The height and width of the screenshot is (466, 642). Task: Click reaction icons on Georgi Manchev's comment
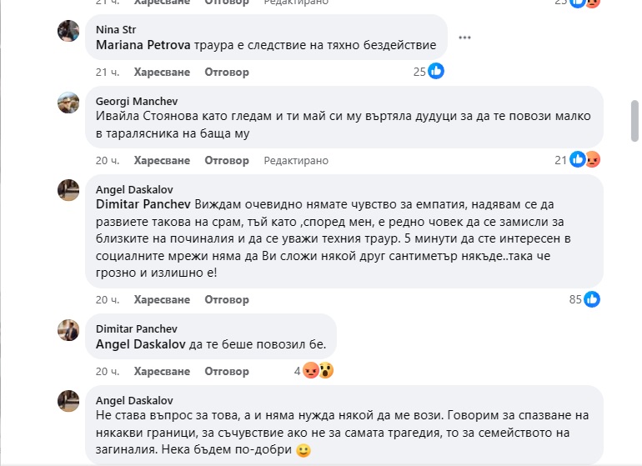pos(584,160)
